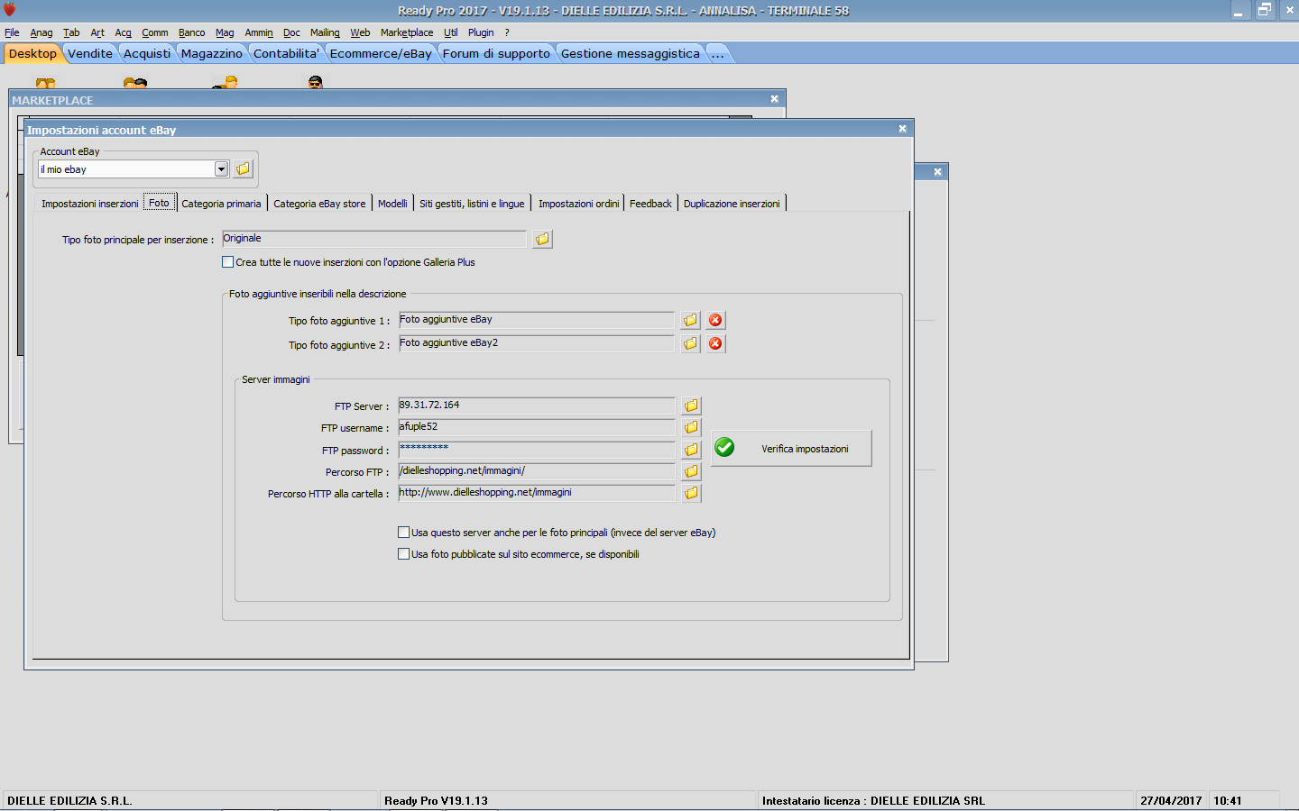1299x811 pixels.
Task: Clear Tipo foto aggiuntive 2 with red X
Action: click(715, 343)
